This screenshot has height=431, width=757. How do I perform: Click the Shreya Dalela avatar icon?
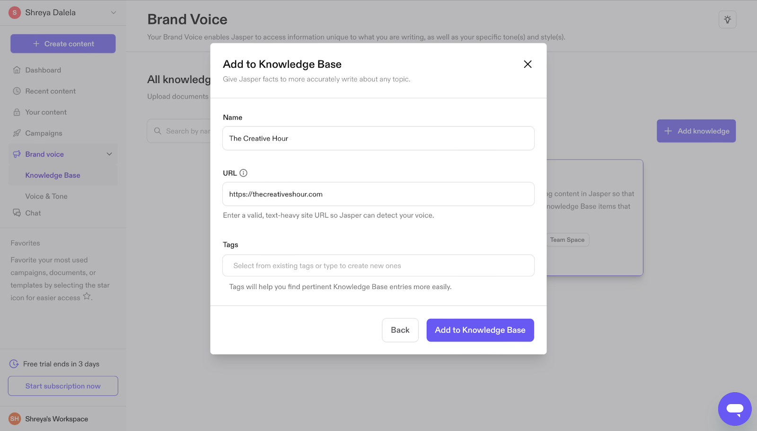click(x=15, y=12)
